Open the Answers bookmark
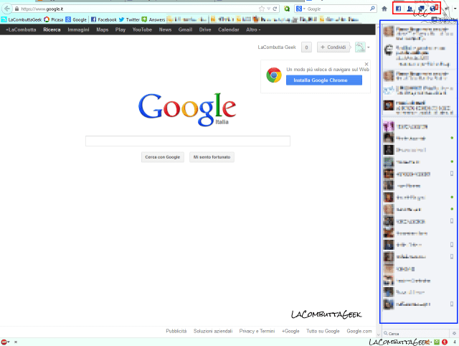Viewport: 459px width, 346px height. [153, 19]
